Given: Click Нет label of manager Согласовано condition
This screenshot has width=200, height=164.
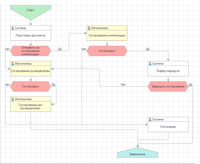Looking at the screenshot, I should (x=8, y=85).
